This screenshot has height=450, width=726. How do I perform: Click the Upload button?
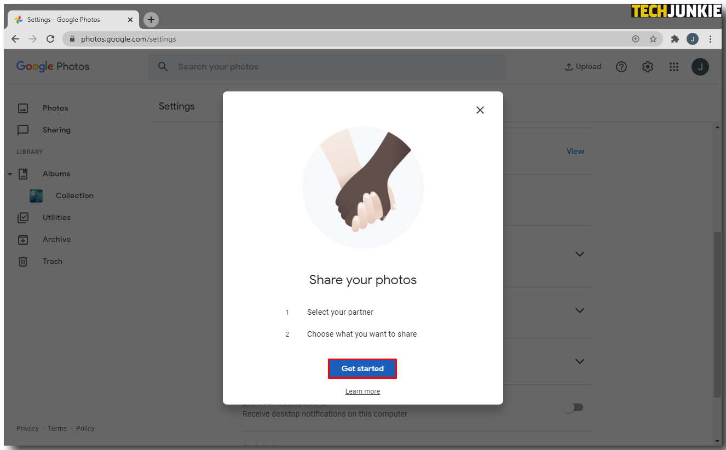coord(583,67)
